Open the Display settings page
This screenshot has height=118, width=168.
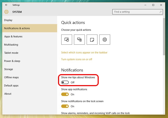coord(8,20)
